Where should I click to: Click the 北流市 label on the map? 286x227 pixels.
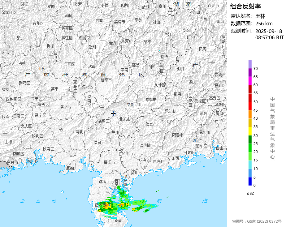coord(125,119)
